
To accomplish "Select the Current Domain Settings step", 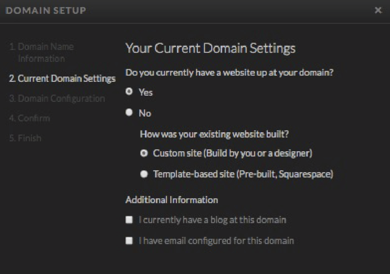I will point(62,78).
